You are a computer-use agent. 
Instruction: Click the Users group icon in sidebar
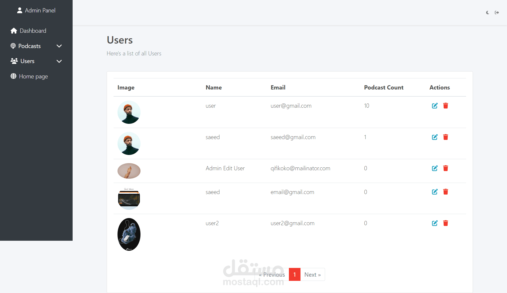tap(14, 61)
